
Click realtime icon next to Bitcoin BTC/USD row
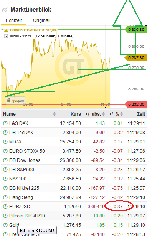(5, 216)
